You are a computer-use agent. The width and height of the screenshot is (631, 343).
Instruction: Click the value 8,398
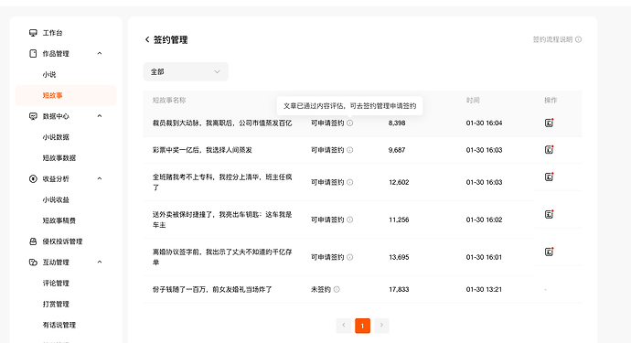(x=397, y=123)
